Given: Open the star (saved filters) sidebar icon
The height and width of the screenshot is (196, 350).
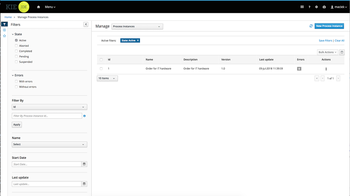Looking at the screenshot, I should pyautogui.click(x=4, y=36).
